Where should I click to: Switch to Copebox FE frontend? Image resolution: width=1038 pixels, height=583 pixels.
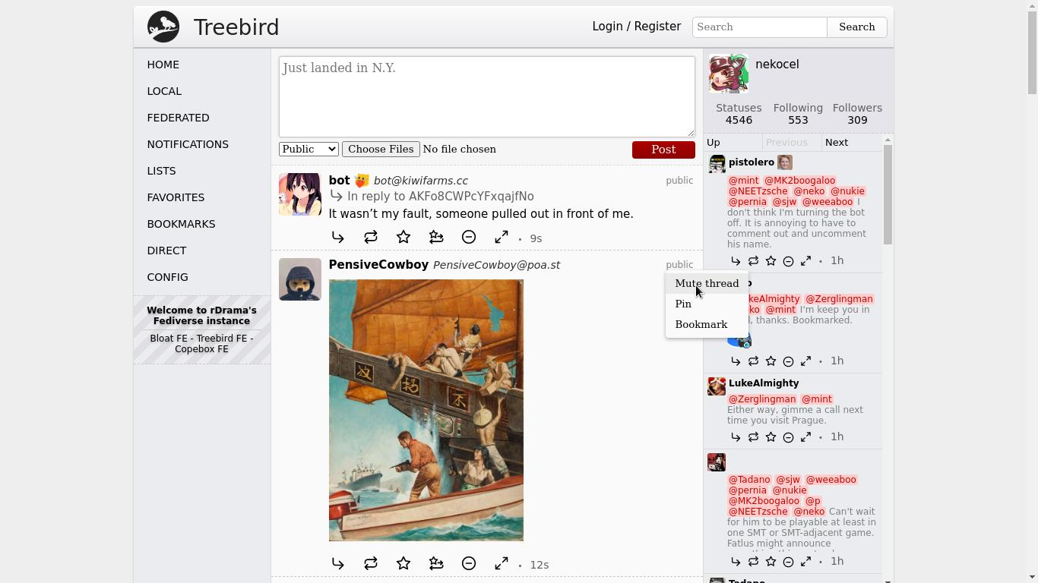coord(201,349)
